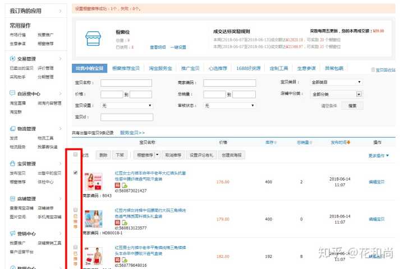Click the 下架 delist button
The image size is (404, 269).
(120, 155)
